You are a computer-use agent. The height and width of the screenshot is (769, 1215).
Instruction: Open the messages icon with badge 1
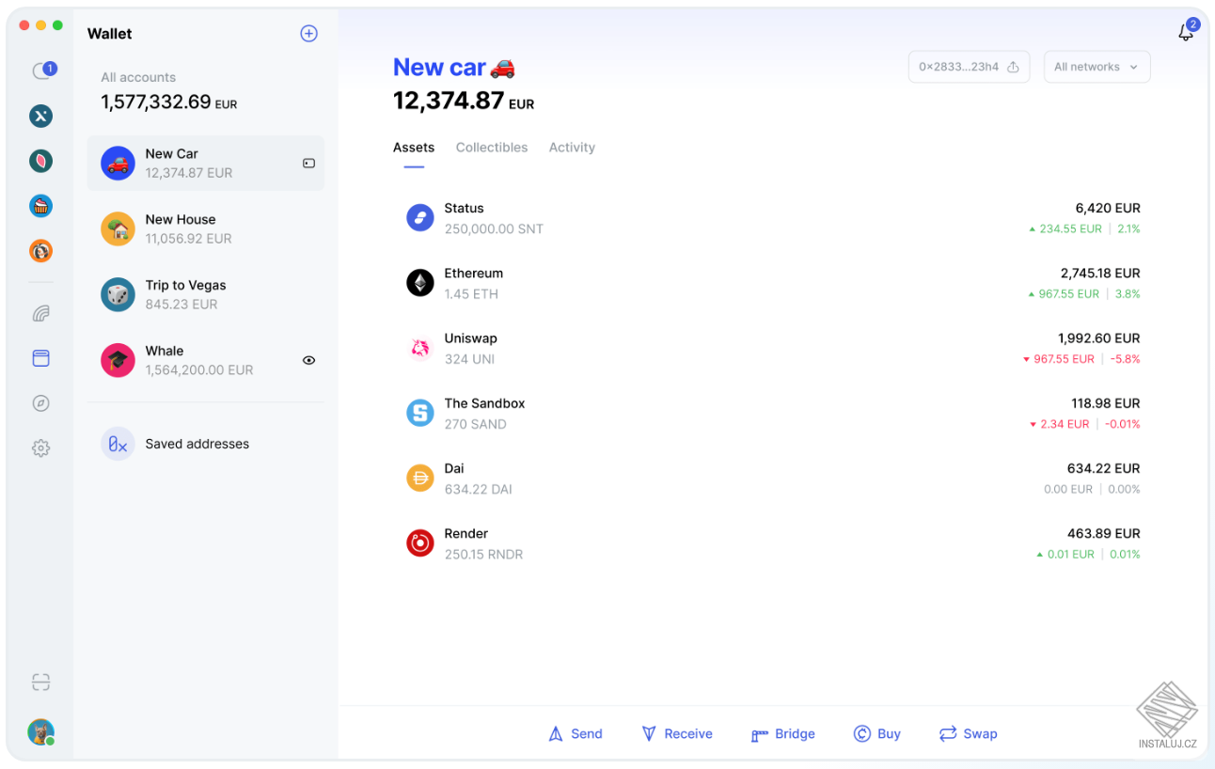point(42,71)
